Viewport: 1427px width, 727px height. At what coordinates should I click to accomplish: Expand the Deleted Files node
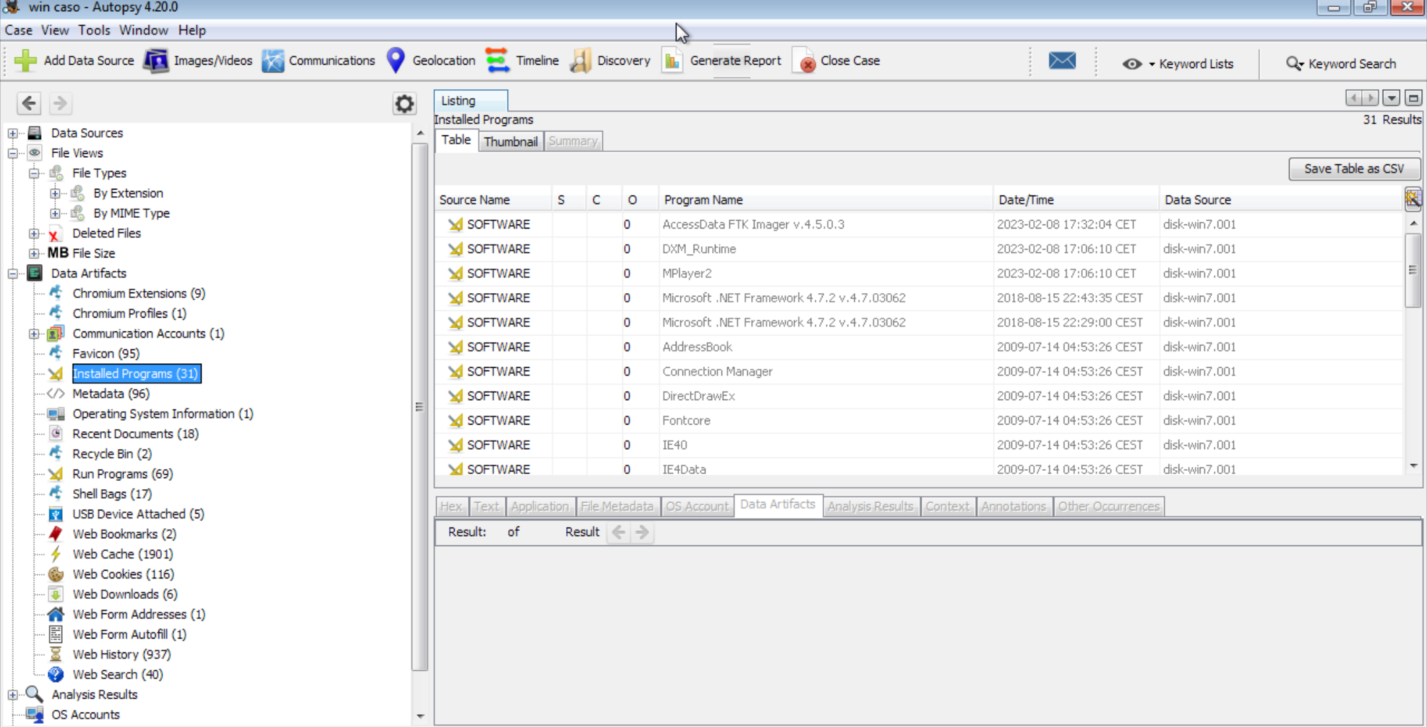click(x=34, y=234)
